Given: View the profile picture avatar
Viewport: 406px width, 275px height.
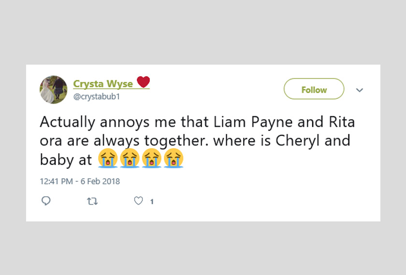Looking at the screenshot, I should pyautogui.click(x=53, y=90).
